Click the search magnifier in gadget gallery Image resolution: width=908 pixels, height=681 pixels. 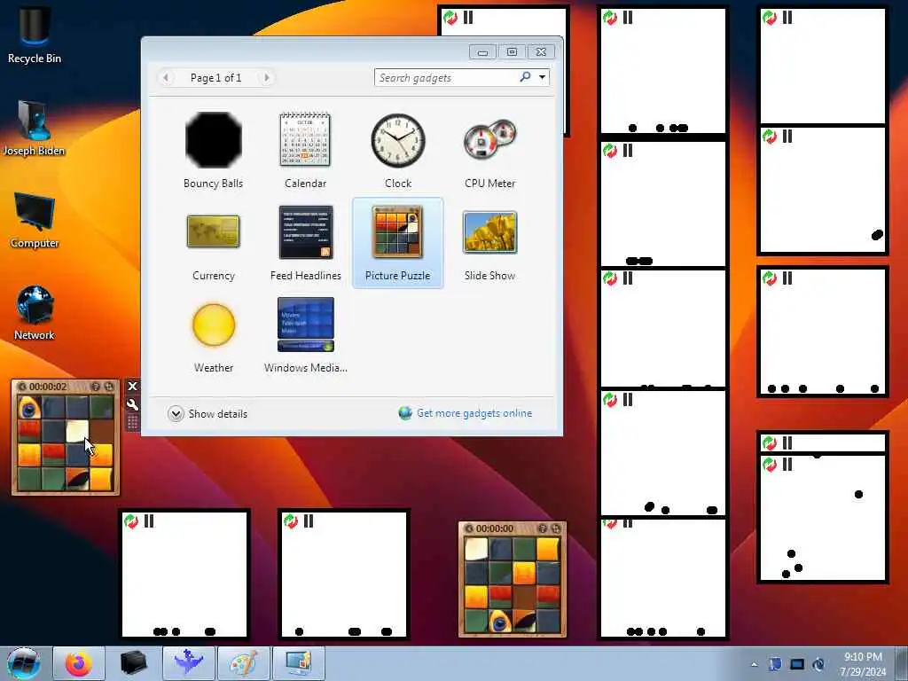tap(525, 77)
